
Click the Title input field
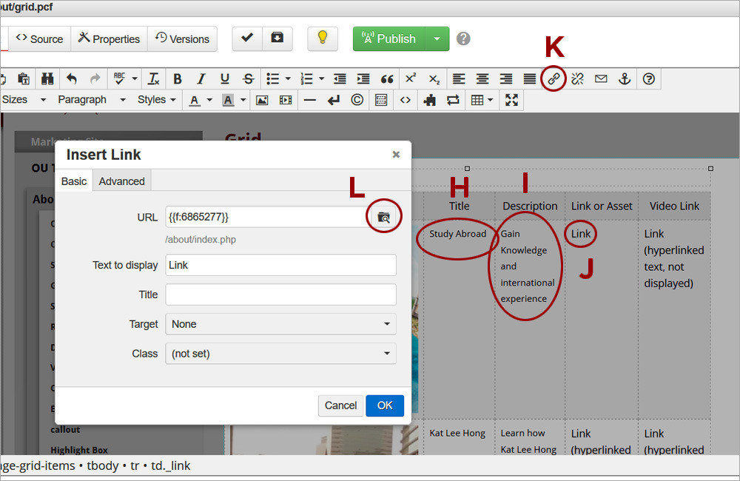click(x=280, y=295)
